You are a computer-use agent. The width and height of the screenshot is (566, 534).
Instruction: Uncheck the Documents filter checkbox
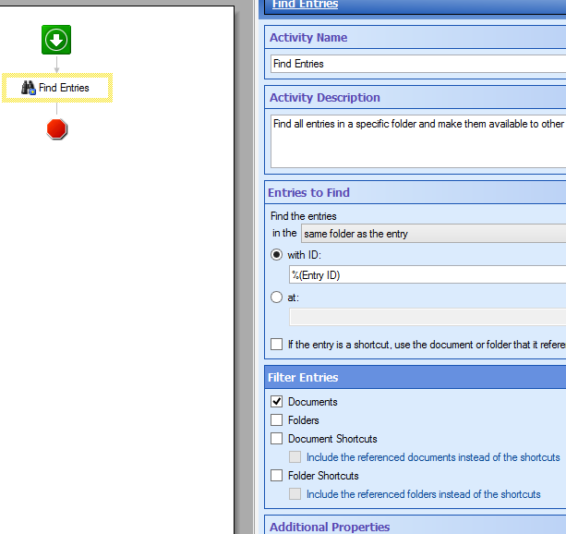click(x=277, y=401)
